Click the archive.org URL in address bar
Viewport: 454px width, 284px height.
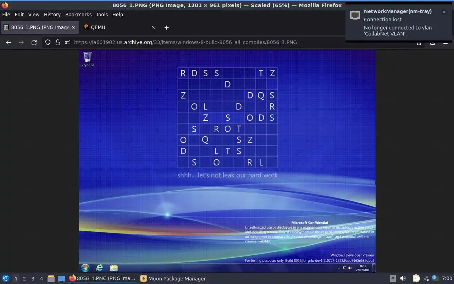(186, 42)
